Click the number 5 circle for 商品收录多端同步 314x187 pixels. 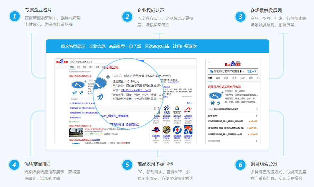pyautogui.click(x=127, y=165)
